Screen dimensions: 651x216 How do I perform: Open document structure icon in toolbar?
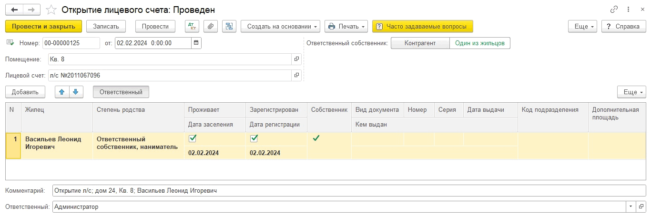(229, 26)
